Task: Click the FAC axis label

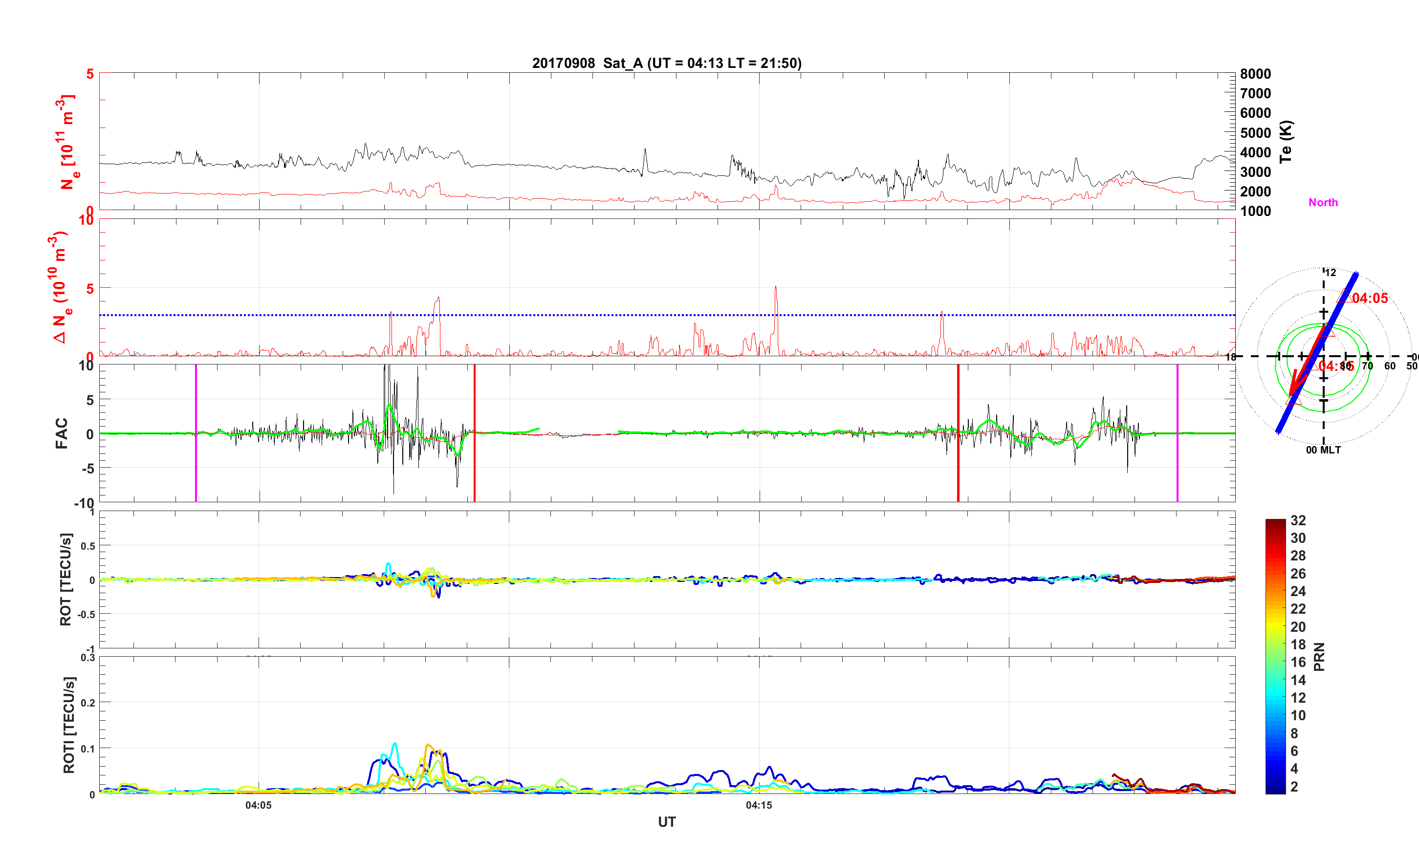Action: pyautogui.click(x=62, y=433)
